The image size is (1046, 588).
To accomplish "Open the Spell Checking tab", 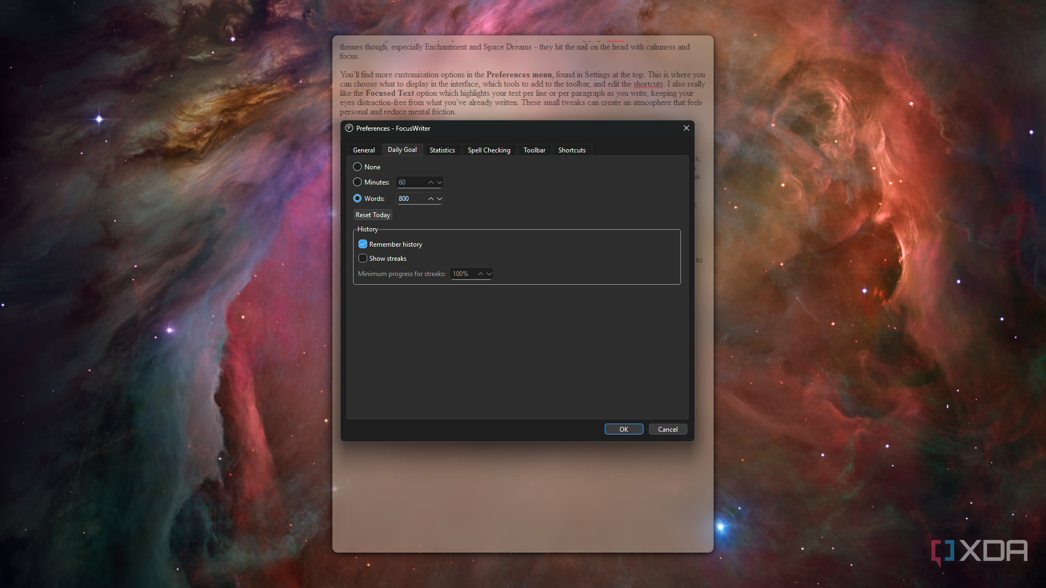I will (489, 150).
